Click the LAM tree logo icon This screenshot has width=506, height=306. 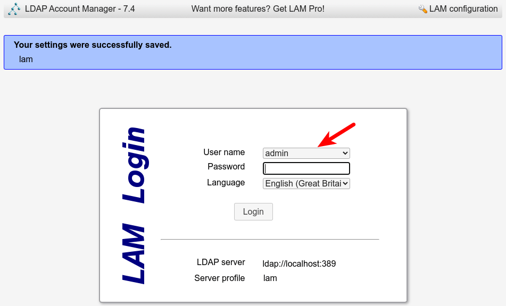pyautogui.click(x=14, y=9)
